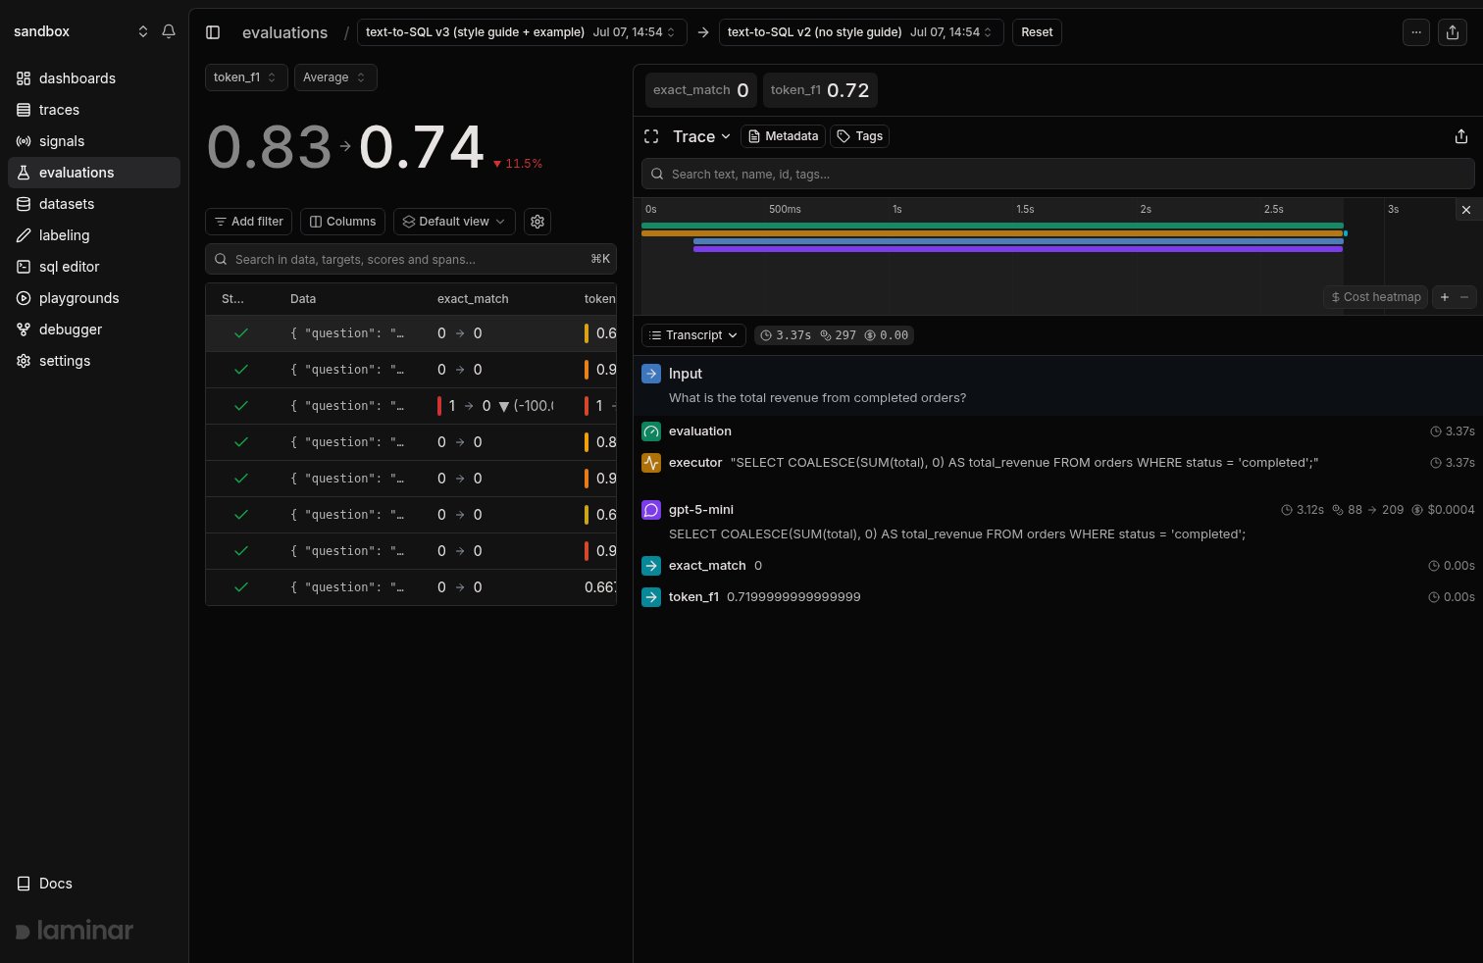Open text-to-SQL v2 comparison selector
The image size is (1483, 963).
click(x=861, y=32)
